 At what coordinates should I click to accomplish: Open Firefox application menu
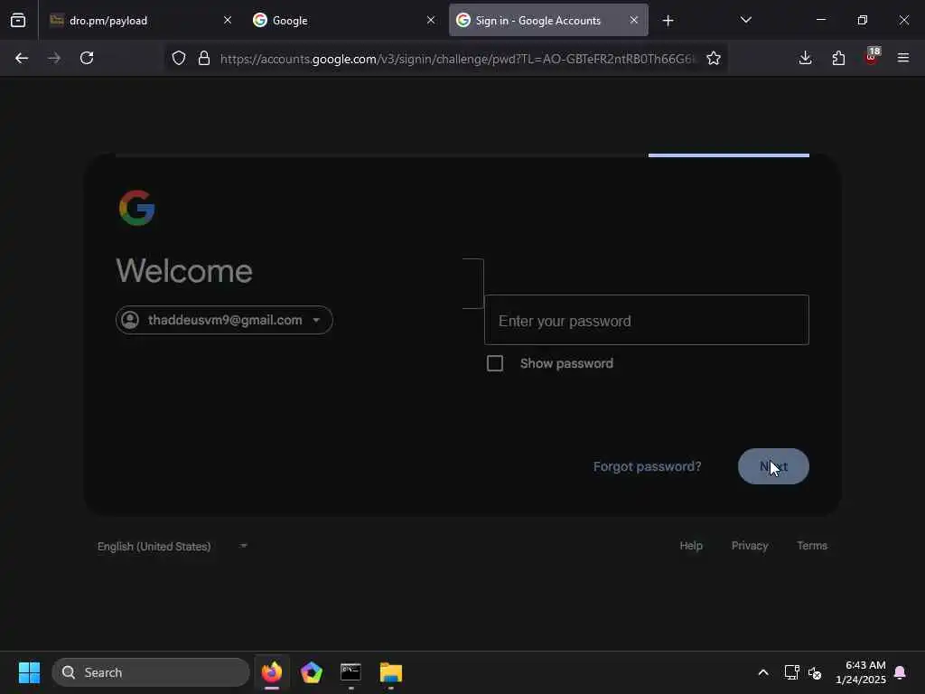tap(903, 58)
